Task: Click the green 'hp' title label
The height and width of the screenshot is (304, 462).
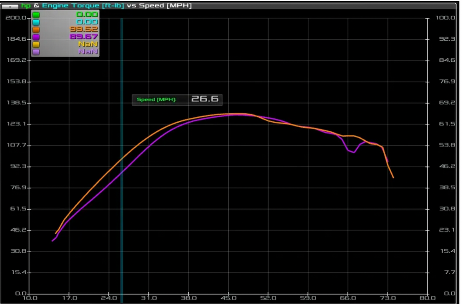Action: 26,5
